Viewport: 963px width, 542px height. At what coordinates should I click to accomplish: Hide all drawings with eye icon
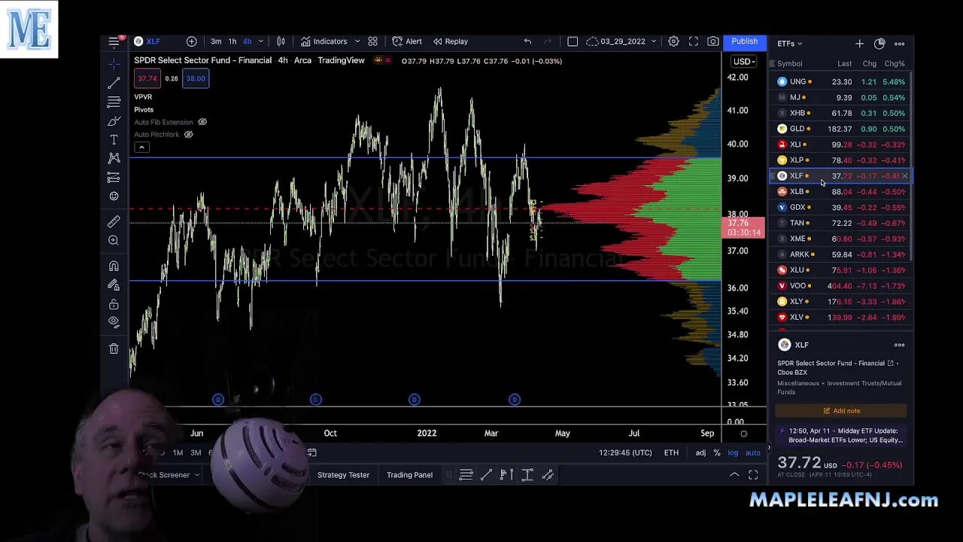[x=114, y=322]
